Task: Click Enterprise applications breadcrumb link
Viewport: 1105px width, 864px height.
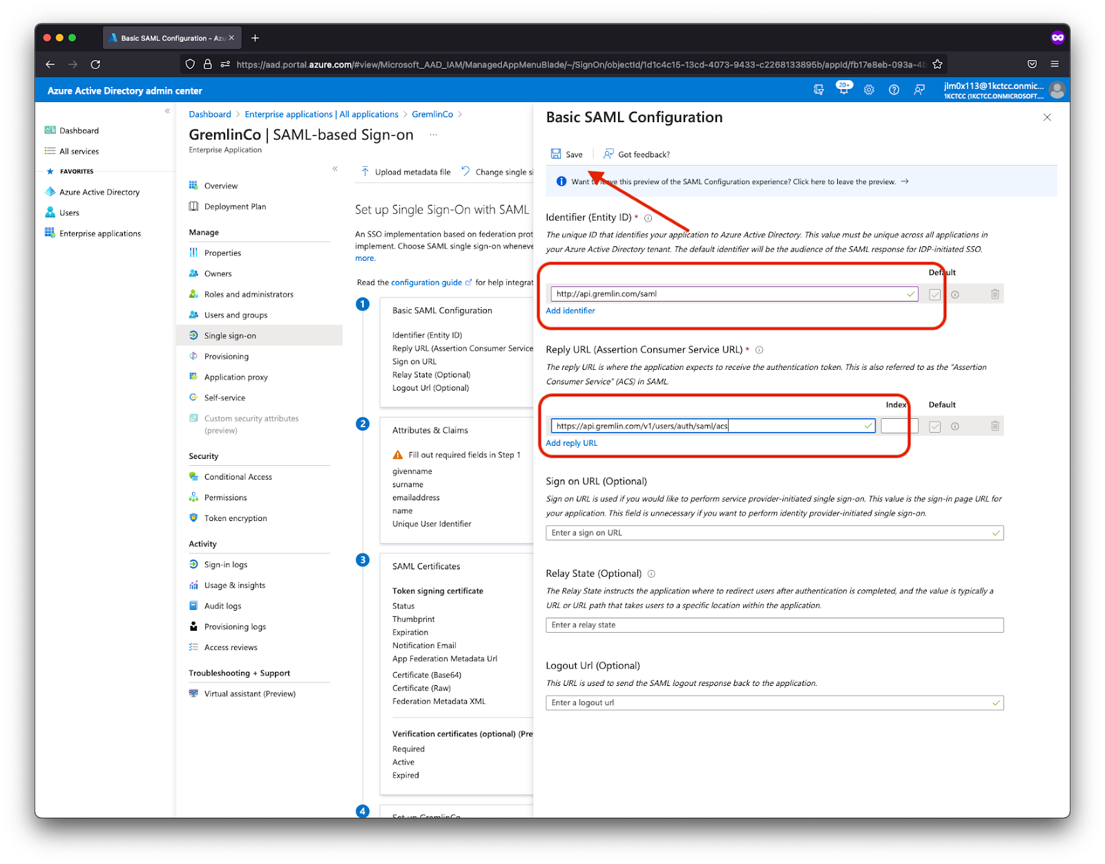Action: pyautogui.click(x=321, y=115)
